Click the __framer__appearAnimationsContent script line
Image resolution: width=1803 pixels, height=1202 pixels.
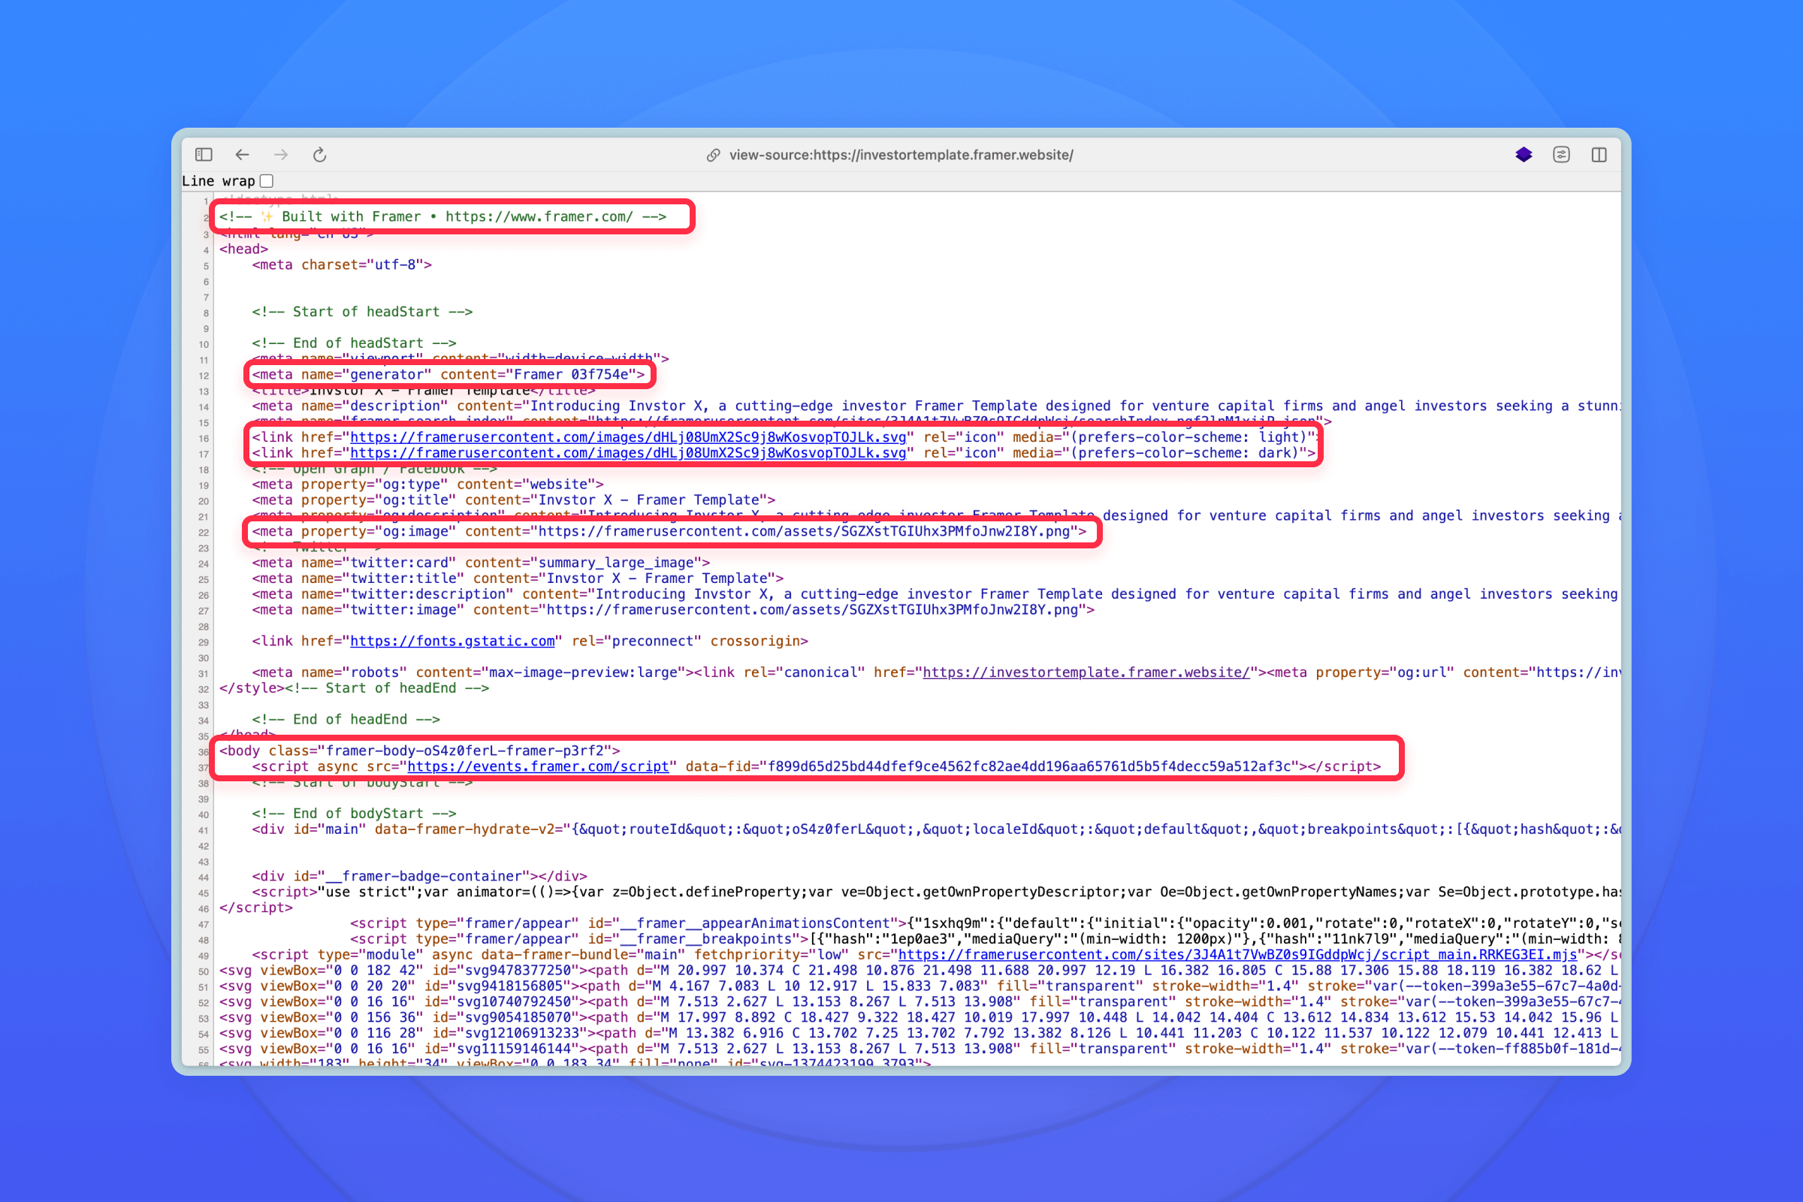coord(984,924)
